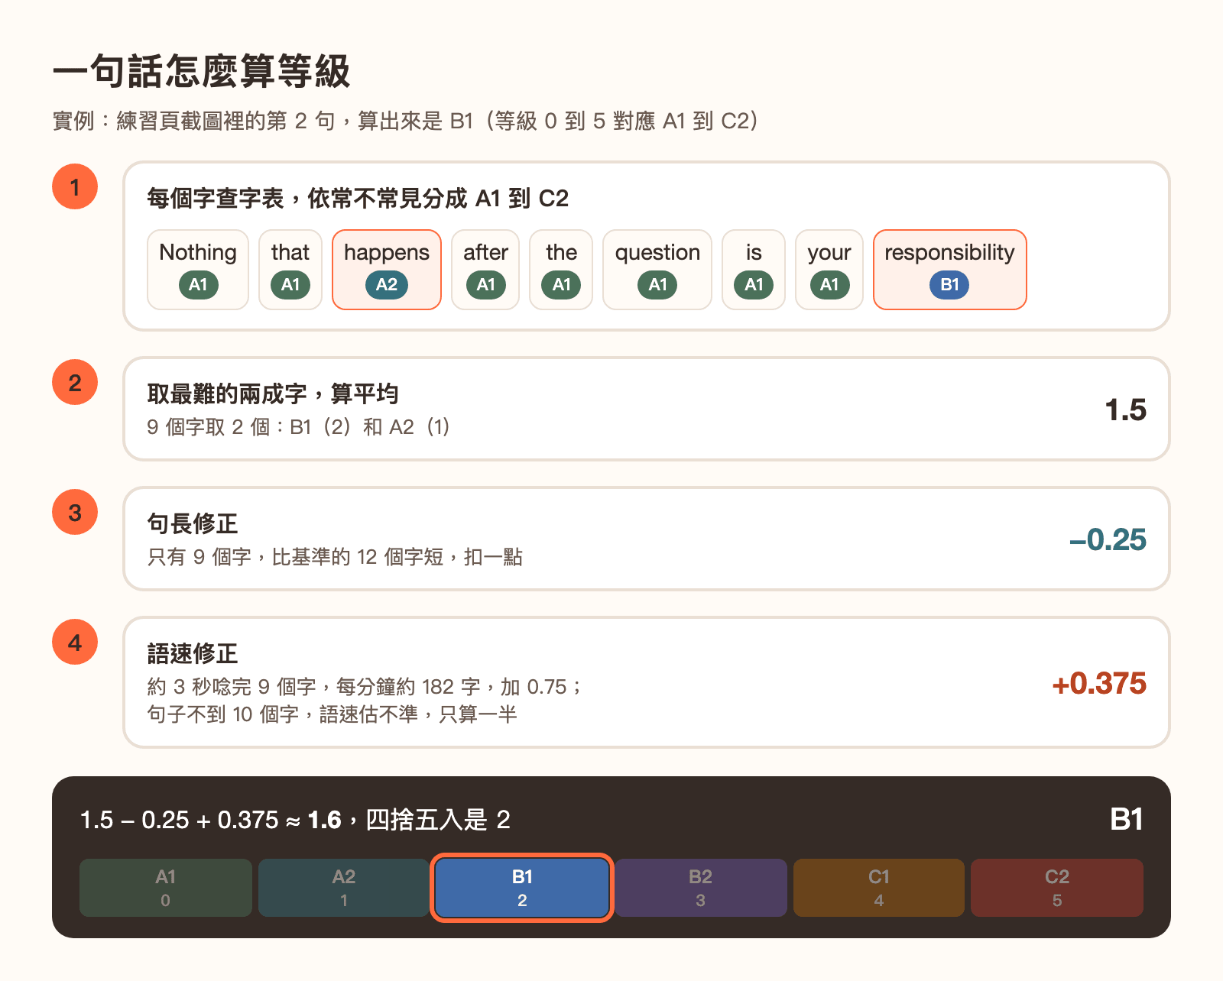Click the formula '1.5 – 0.25 + 0.375 ≈ 1.6'
1223x981 pixels.
210,820
